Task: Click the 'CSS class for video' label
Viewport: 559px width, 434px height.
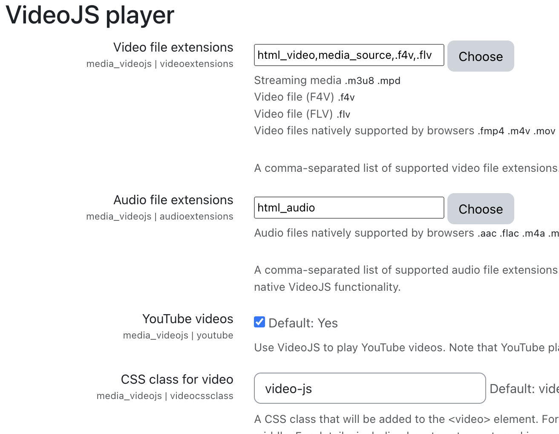Action: 177,379
